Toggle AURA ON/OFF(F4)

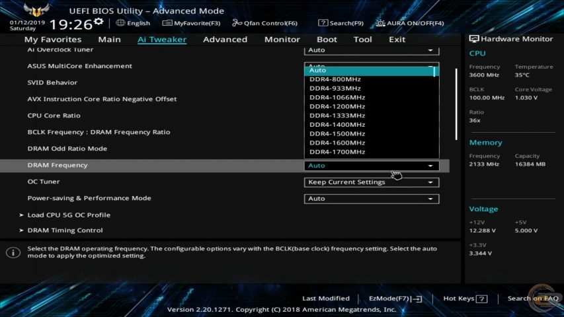pyautogui.click(x=410, y=23)
